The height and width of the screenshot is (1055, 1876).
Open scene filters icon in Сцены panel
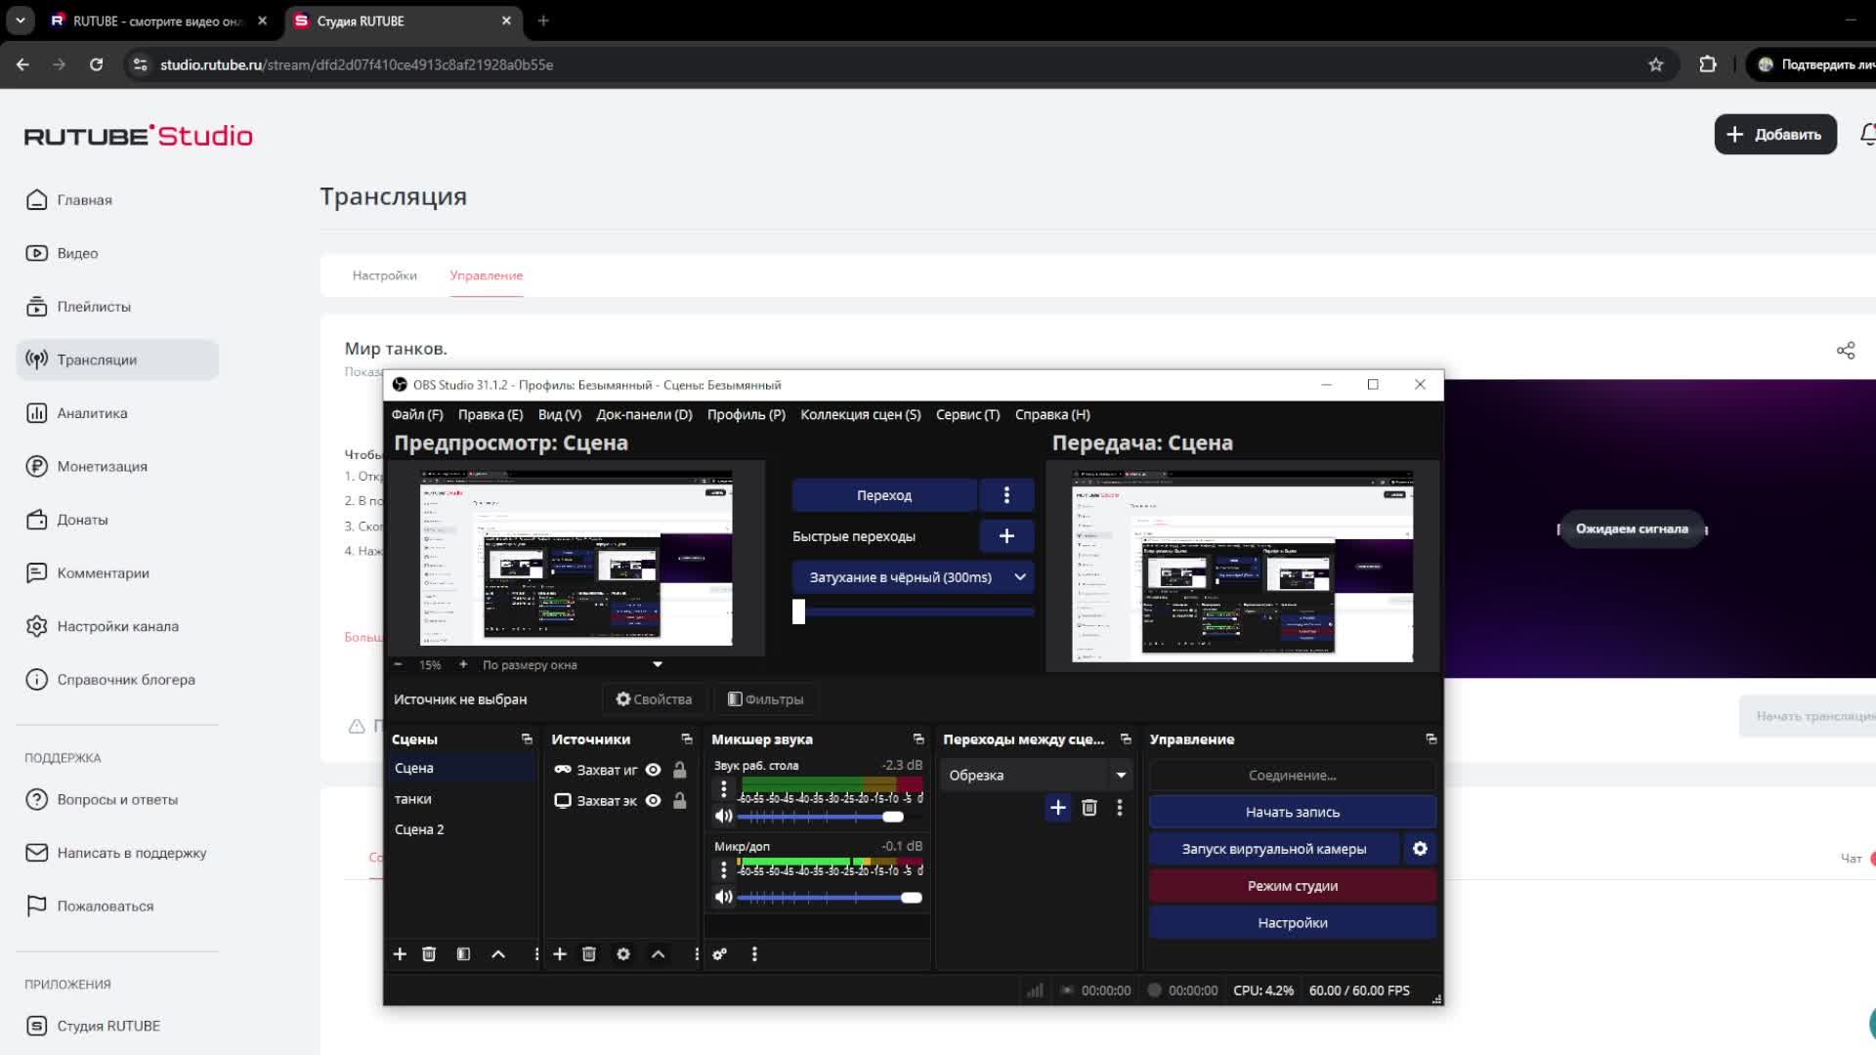[463, 954]
